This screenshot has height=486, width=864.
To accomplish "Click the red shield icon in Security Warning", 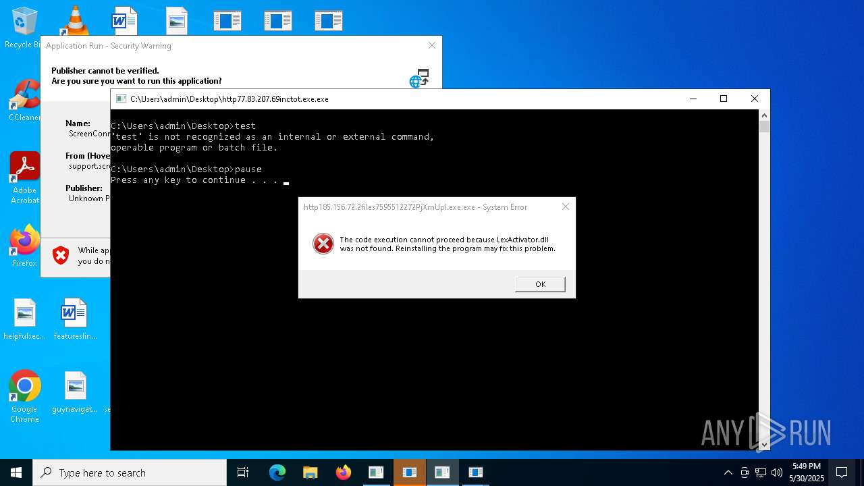I will [61, 255].
